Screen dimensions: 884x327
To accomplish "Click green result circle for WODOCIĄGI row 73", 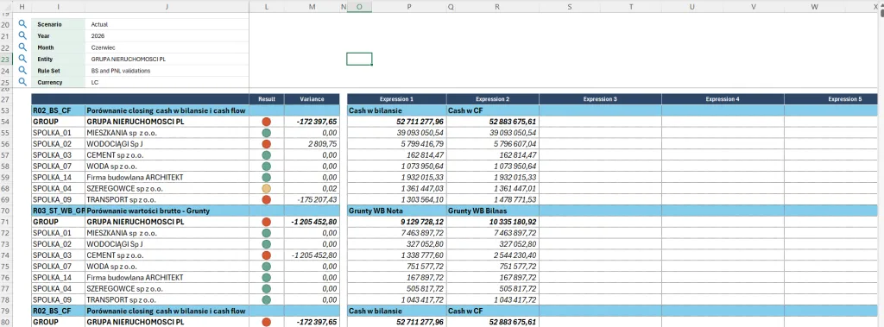I will point(266,244).
